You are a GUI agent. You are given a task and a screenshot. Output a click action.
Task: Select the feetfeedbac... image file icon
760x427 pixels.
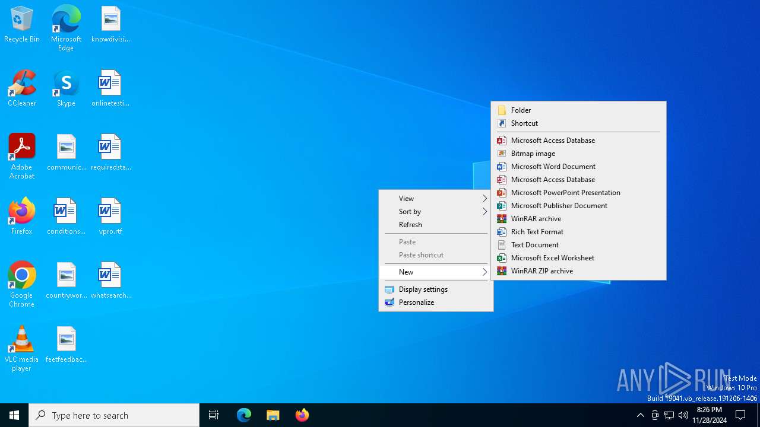coord(66,345)
